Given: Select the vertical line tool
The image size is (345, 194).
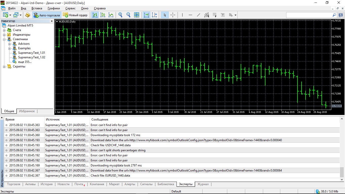Looking at the screenshot, I should (182, 15).
